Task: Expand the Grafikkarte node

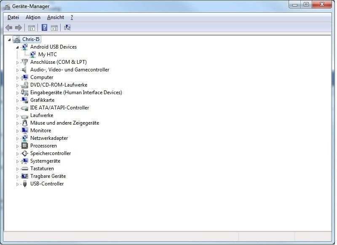Action: pos(17,101)
